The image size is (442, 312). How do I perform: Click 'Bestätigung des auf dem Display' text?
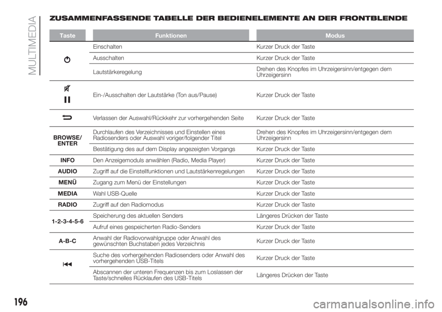(x=164, y=149)
